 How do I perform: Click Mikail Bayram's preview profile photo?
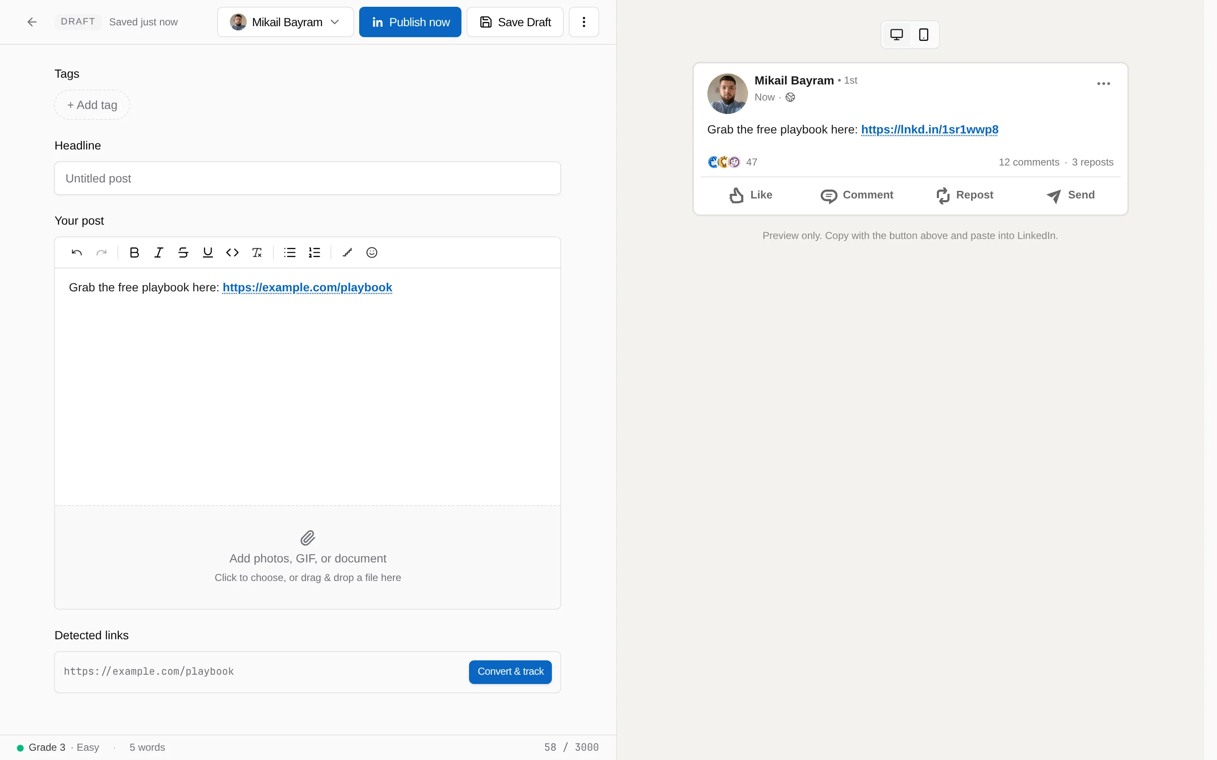coord(727,94)
